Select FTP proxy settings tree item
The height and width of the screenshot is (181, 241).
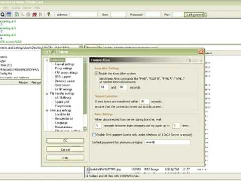[66, 72]
